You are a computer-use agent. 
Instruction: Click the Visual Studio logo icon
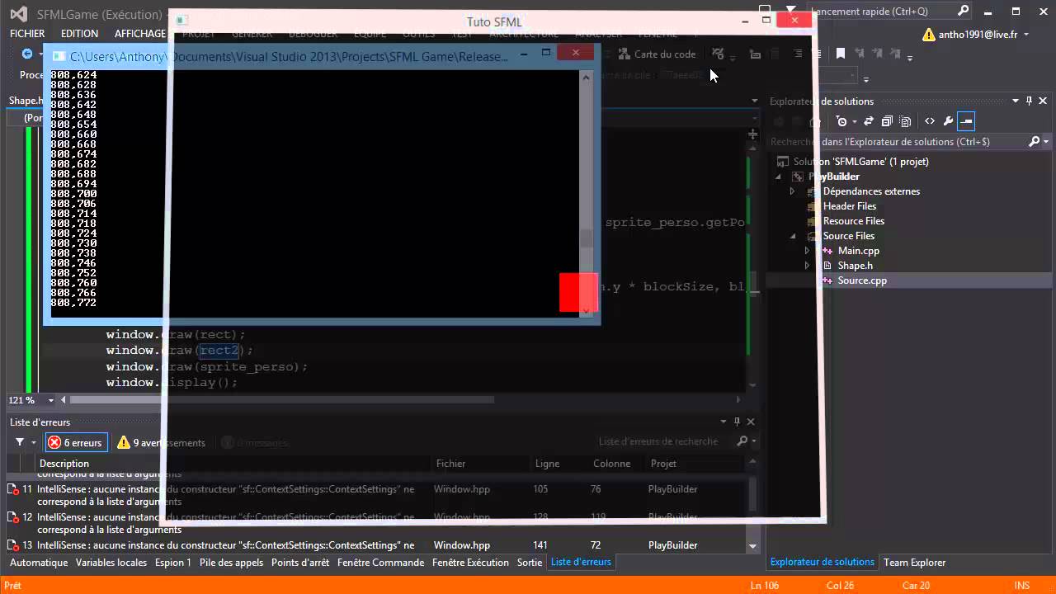pos(18,14)
